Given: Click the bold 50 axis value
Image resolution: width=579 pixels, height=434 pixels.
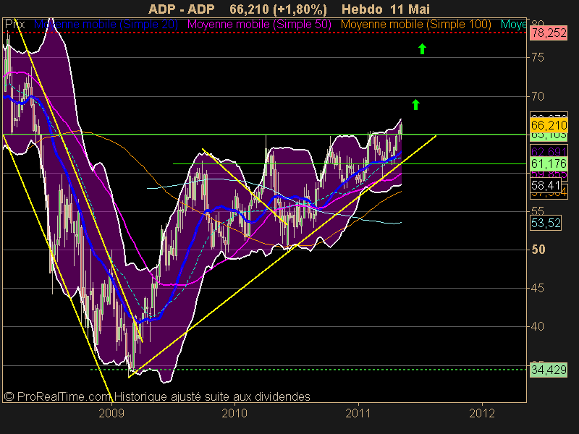Looking at the screenshot, I should 538,250.
